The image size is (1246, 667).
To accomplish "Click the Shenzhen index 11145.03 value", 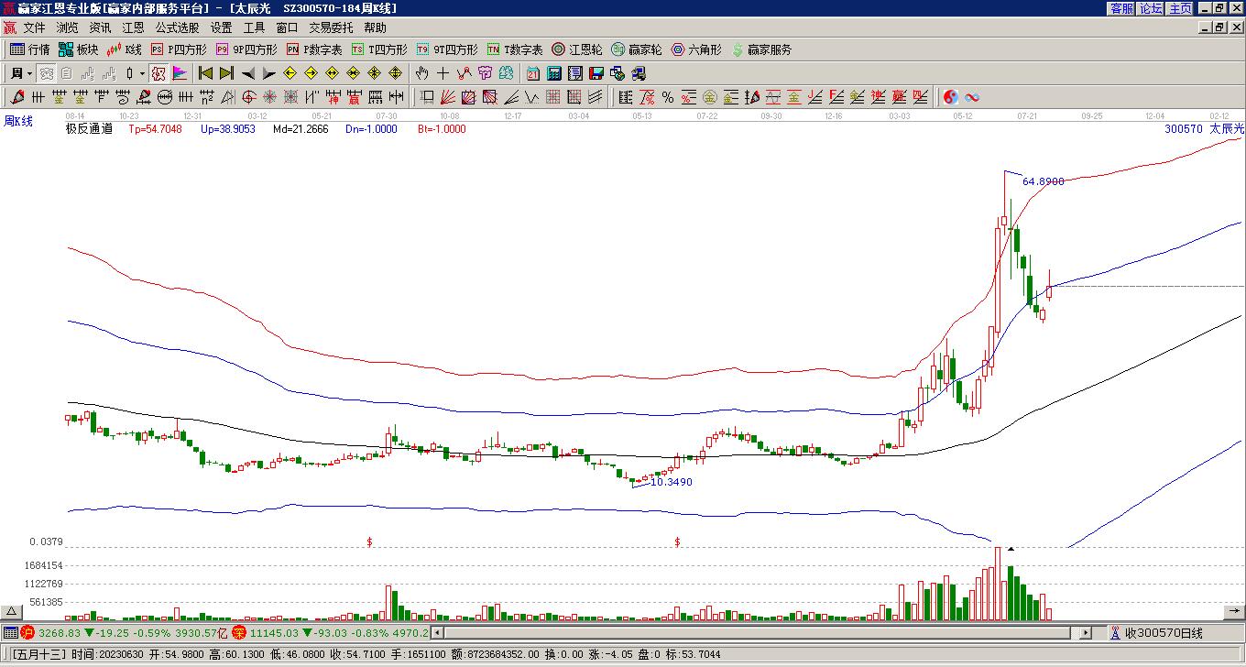I will point(275,633).
